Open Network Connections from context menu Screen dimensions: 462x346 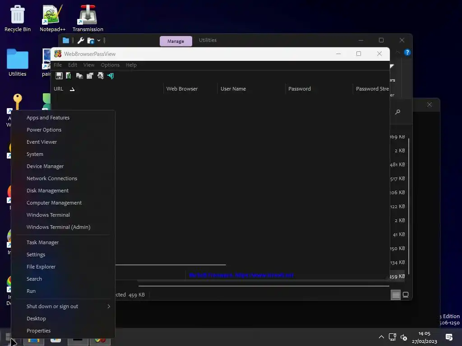(x=63, y=178)
